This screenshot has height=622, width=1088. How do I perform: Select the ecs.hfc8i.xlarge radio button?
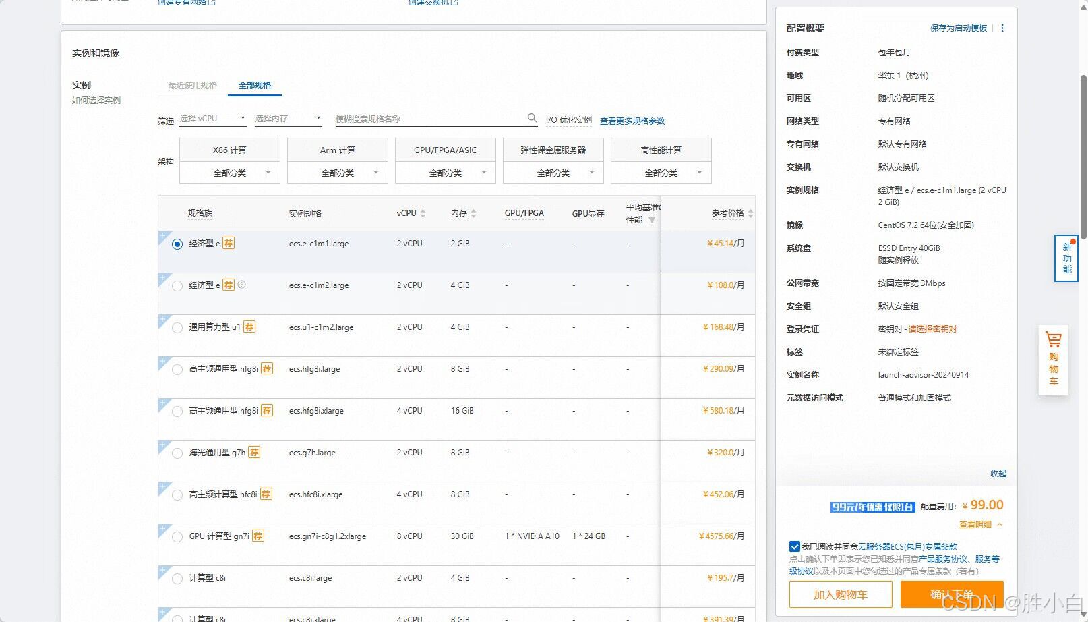pyautogui.click(x=177, y=495)
